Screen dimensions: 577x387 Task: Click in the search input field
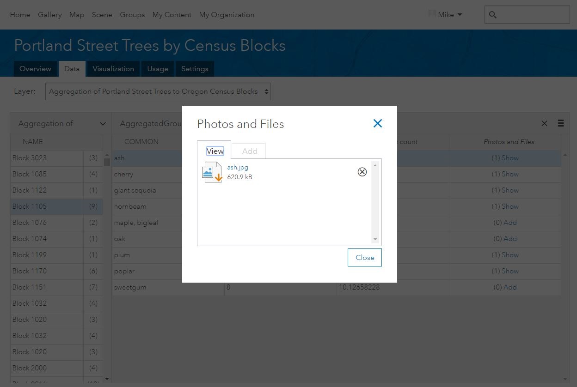[534, 15]
